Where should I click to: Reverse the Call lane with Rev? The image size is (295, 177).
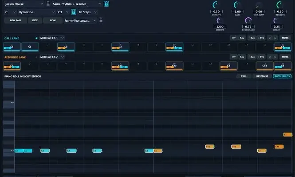[x=242, y=38]
